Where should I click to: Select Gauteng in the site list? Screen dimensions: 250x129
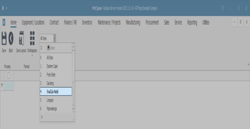coord(56,83)
